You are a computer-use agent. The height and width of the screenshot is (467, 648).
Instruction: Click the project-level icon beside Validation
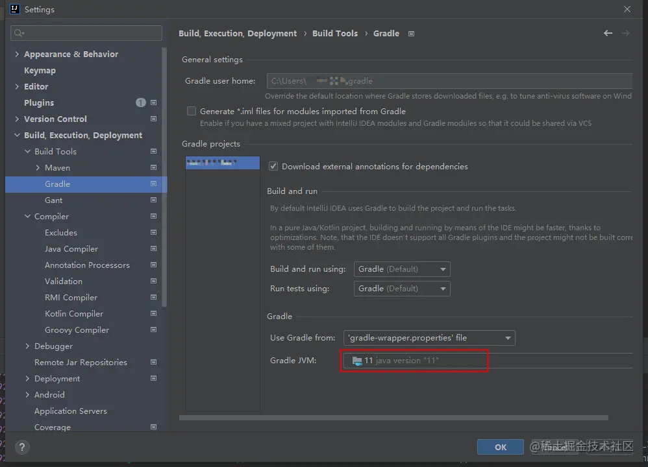[153, 281]
